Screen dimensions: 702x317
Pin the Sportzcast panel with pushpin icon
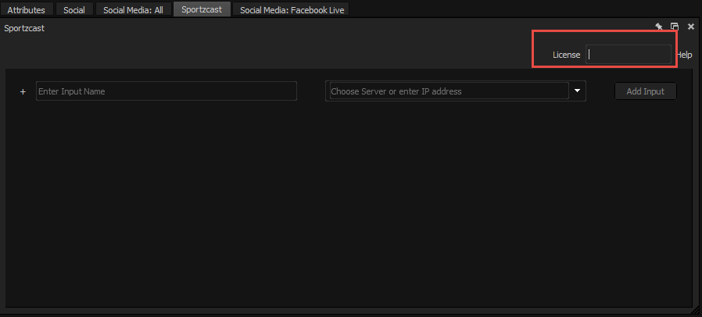(659, 27)
